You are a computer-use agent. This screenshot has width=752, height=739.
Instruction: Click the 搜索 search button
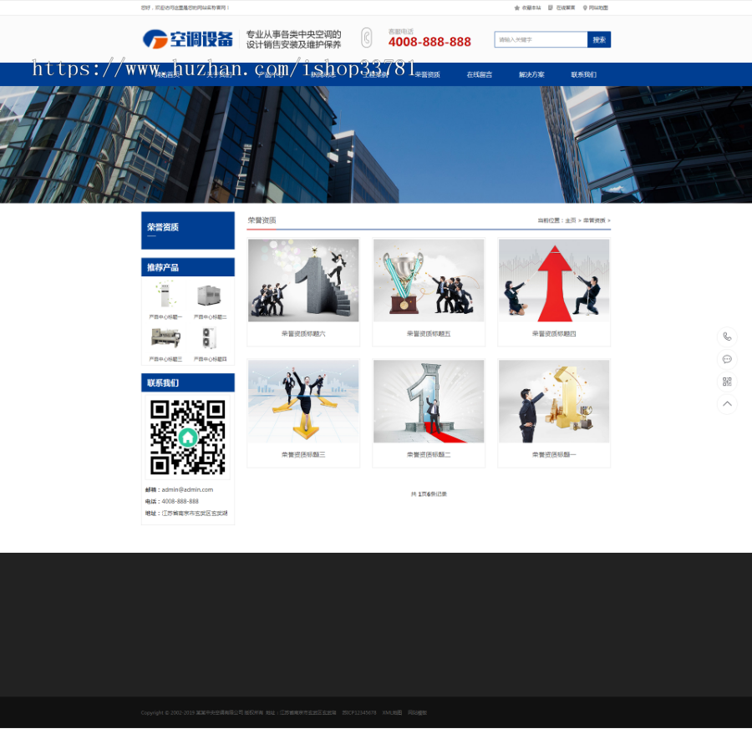click(599, 40)
